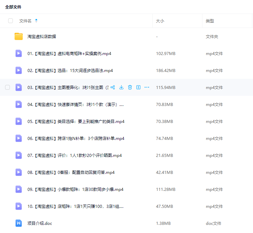Click the 42.41MB size cell

pos(164,172)
